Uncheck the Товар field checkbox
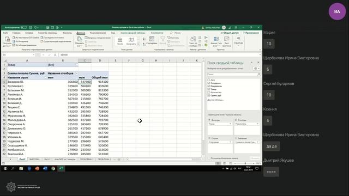This screenshot has width=349, height=196. coord(208,89)
